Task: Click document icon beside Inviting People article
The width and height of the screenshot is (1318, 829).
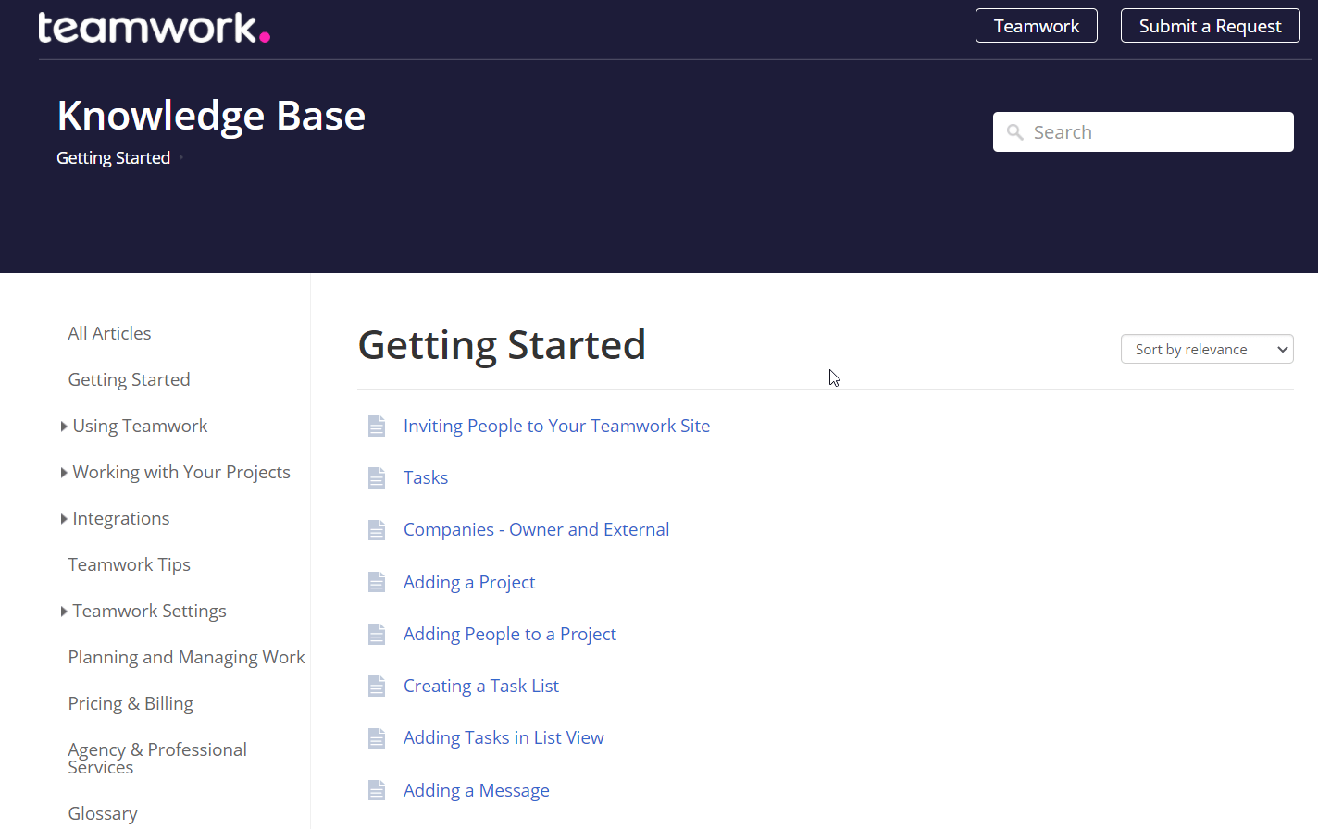Action: pos(377,427)
